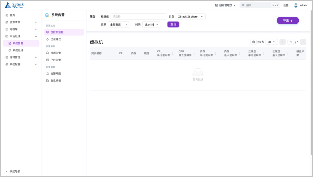
Task: Click the search magnifier icon
Action: coord(243,5)
